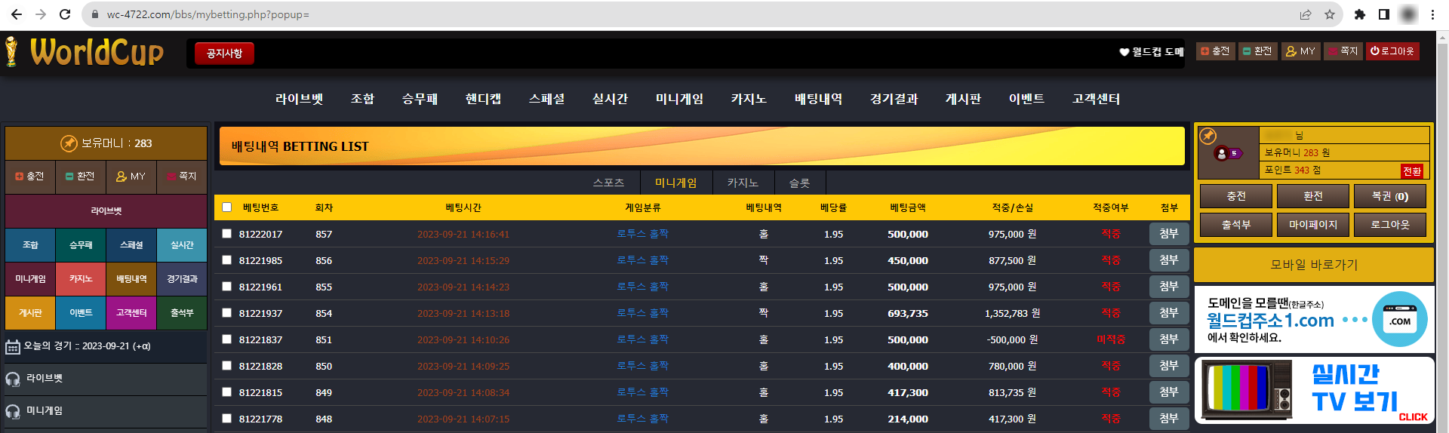Check the box for bet 81221815

pos(227,392)
